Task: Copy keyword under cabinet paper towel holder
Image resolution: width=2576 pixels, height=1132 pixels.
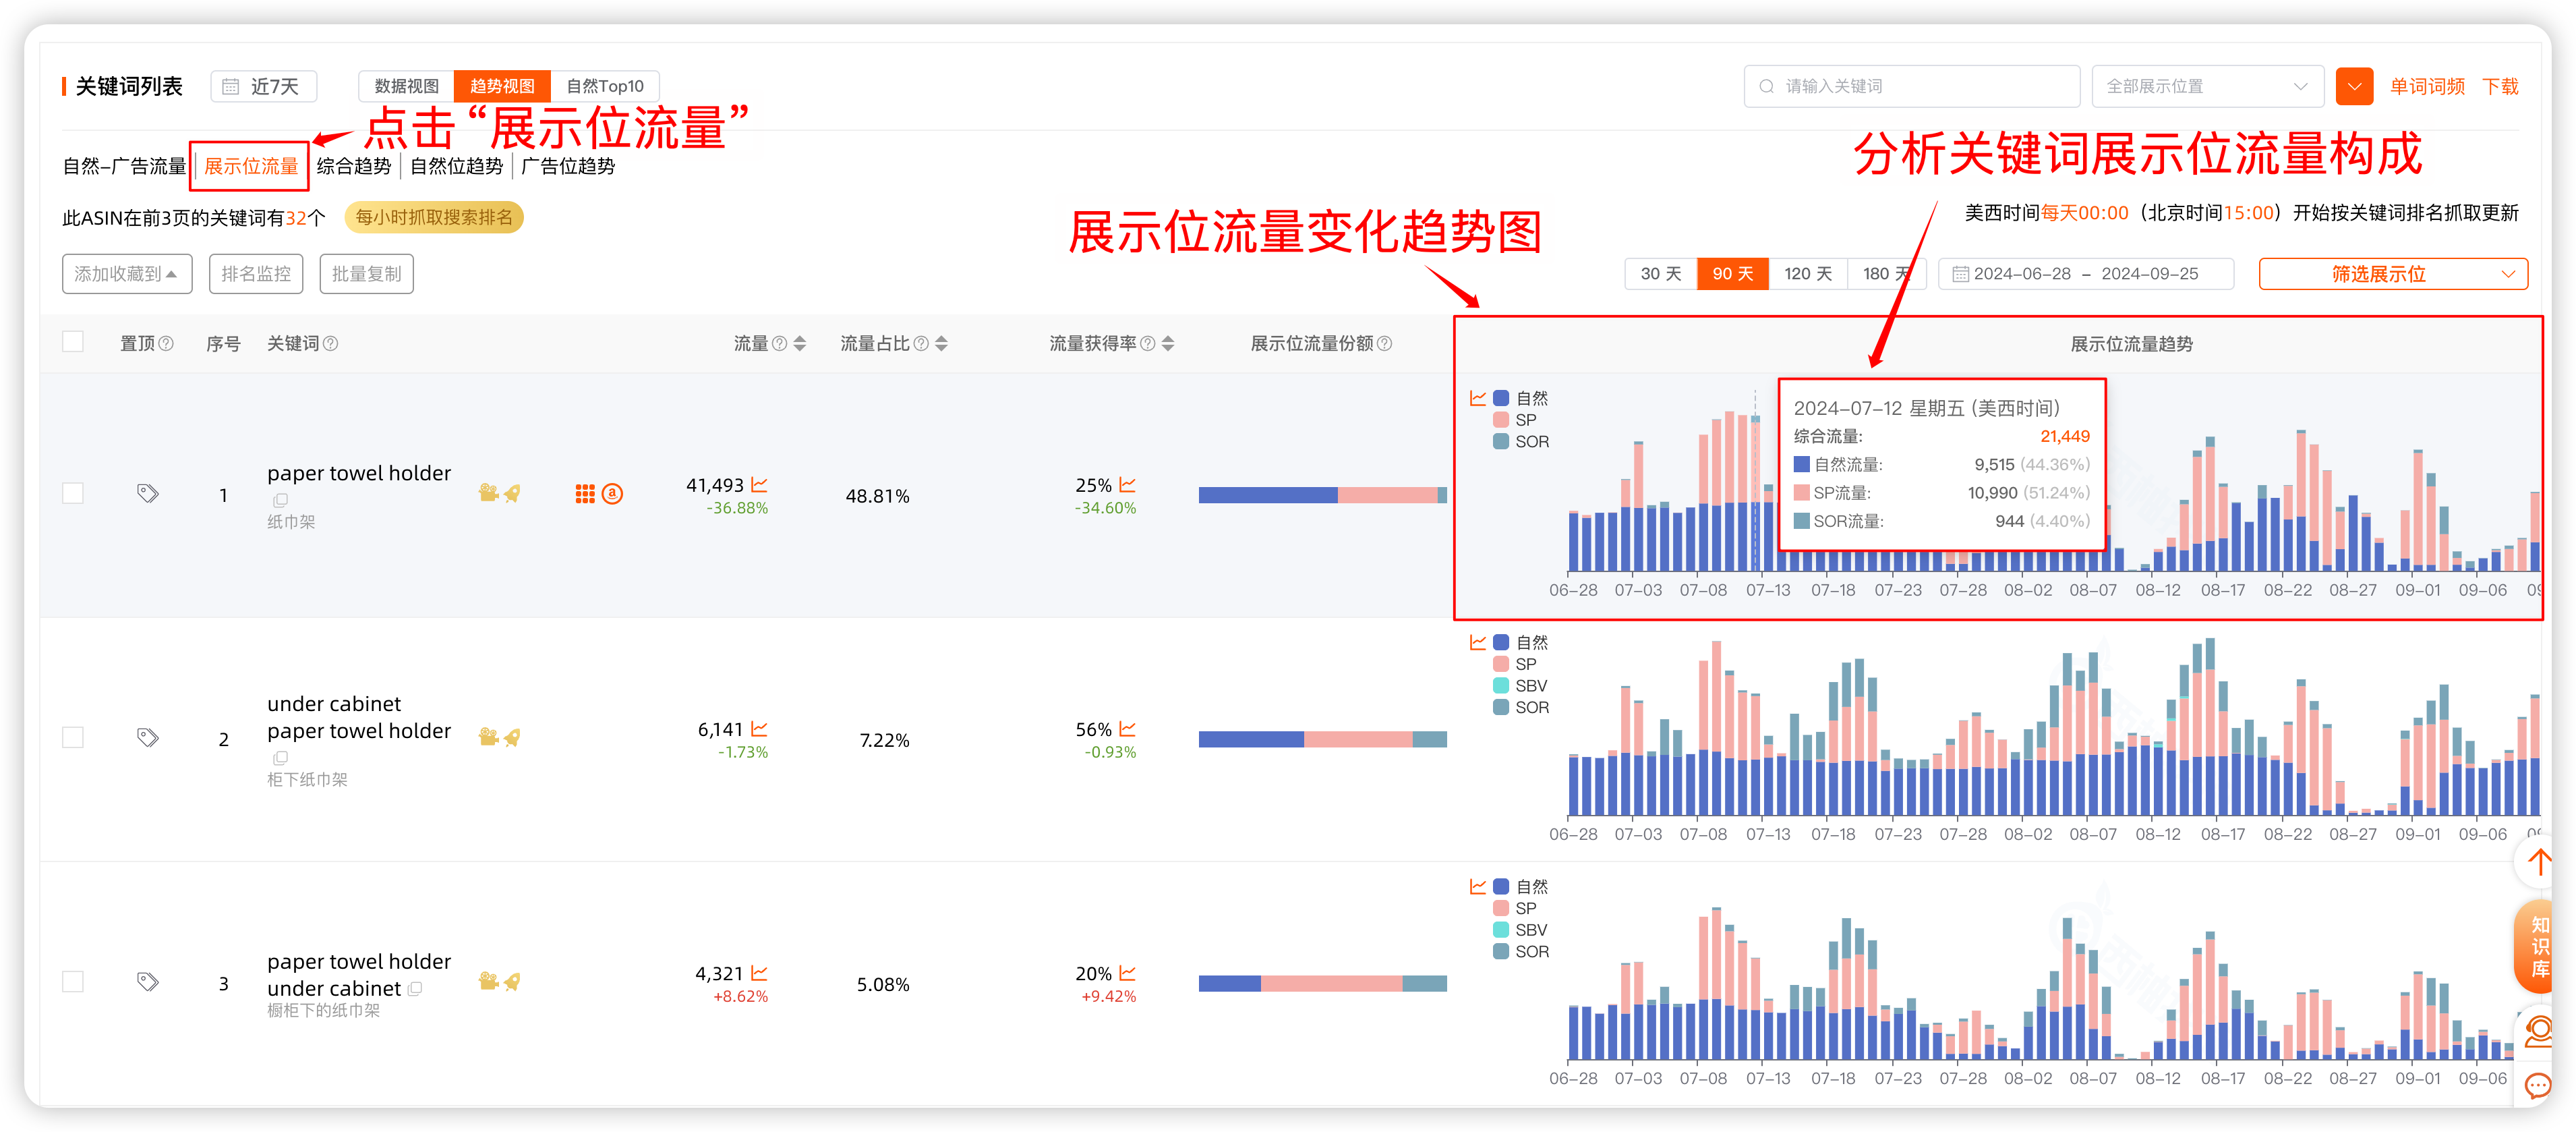Action: 280,758
